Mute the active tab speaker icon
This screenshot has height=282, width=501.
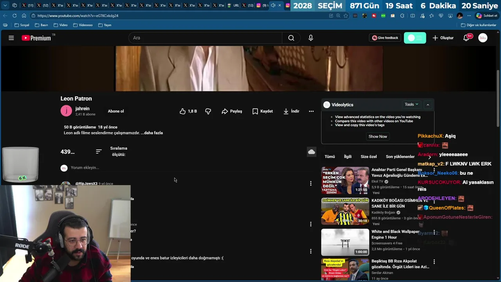click(x=273, y=5)
